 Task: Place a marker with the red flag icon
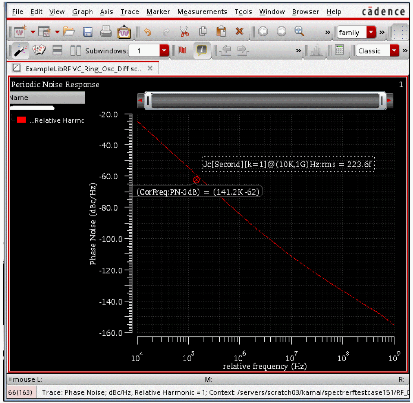coord(182,51)
